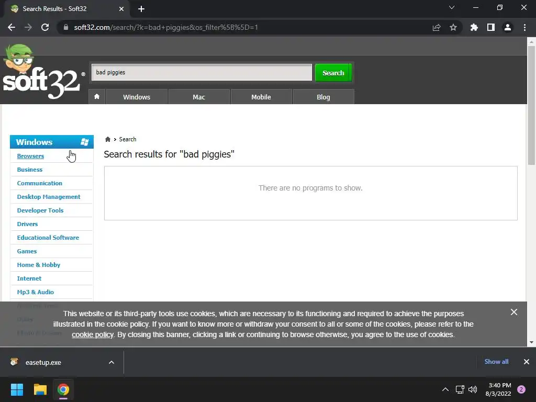Screen dimensions: 536x402
Task: Click the green Search button
Action: point(333,73)
